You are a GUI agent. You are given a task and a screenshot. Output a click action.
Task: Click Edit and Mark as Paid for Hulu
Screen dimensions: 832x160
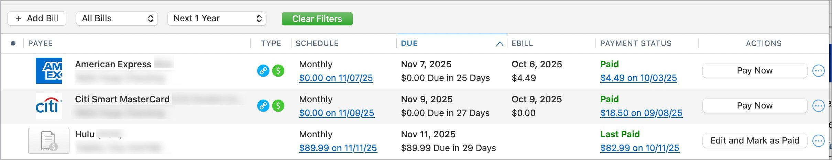(755, 140)
